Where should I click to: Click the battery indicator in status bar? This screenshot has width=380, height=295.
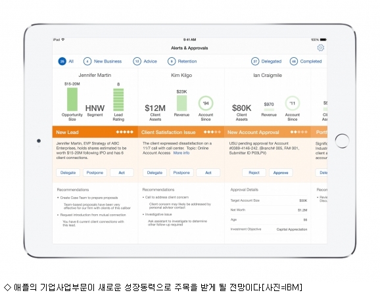(323, 39)
